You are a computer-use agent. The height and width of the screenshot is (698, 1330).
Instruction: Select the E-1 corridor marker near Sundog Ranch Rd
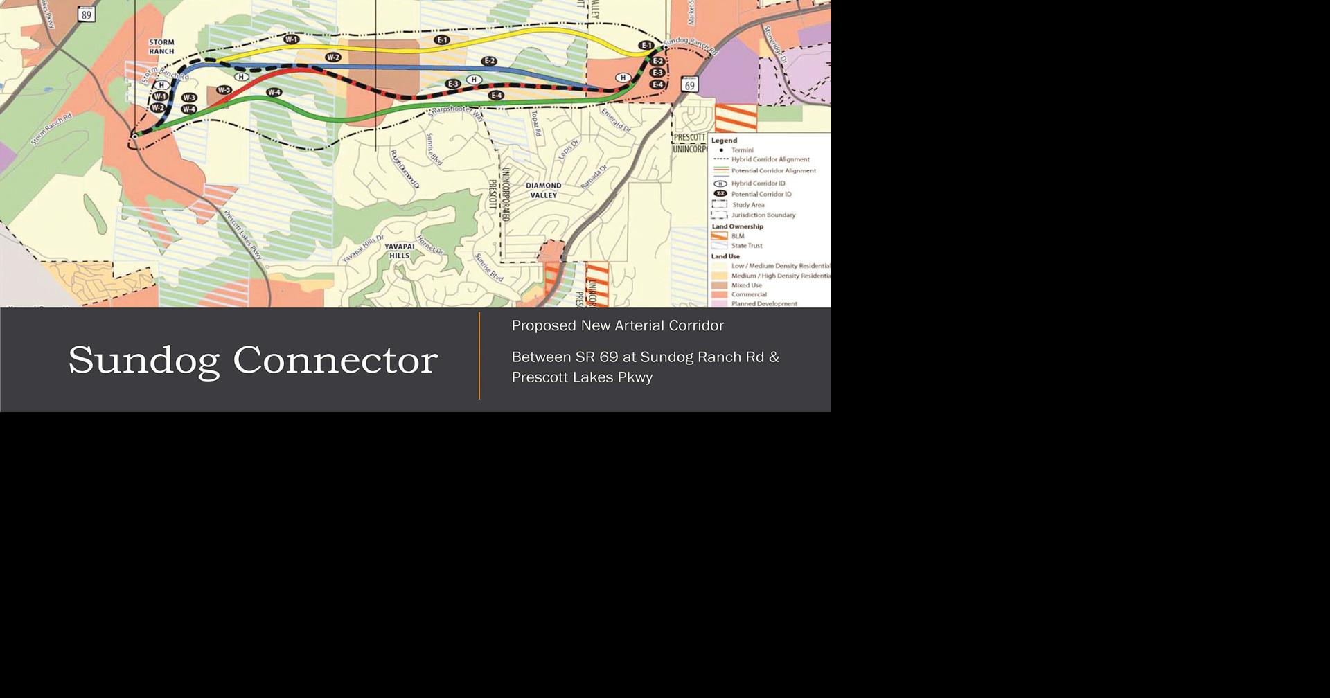[x=647, y=45]
